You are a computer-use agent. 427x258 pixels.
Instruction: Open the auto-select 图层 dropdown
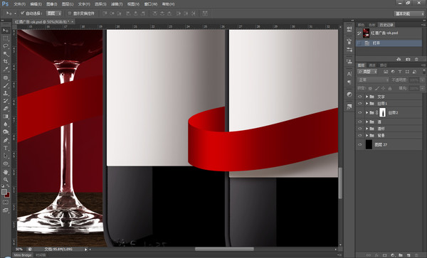coord(53,13)
